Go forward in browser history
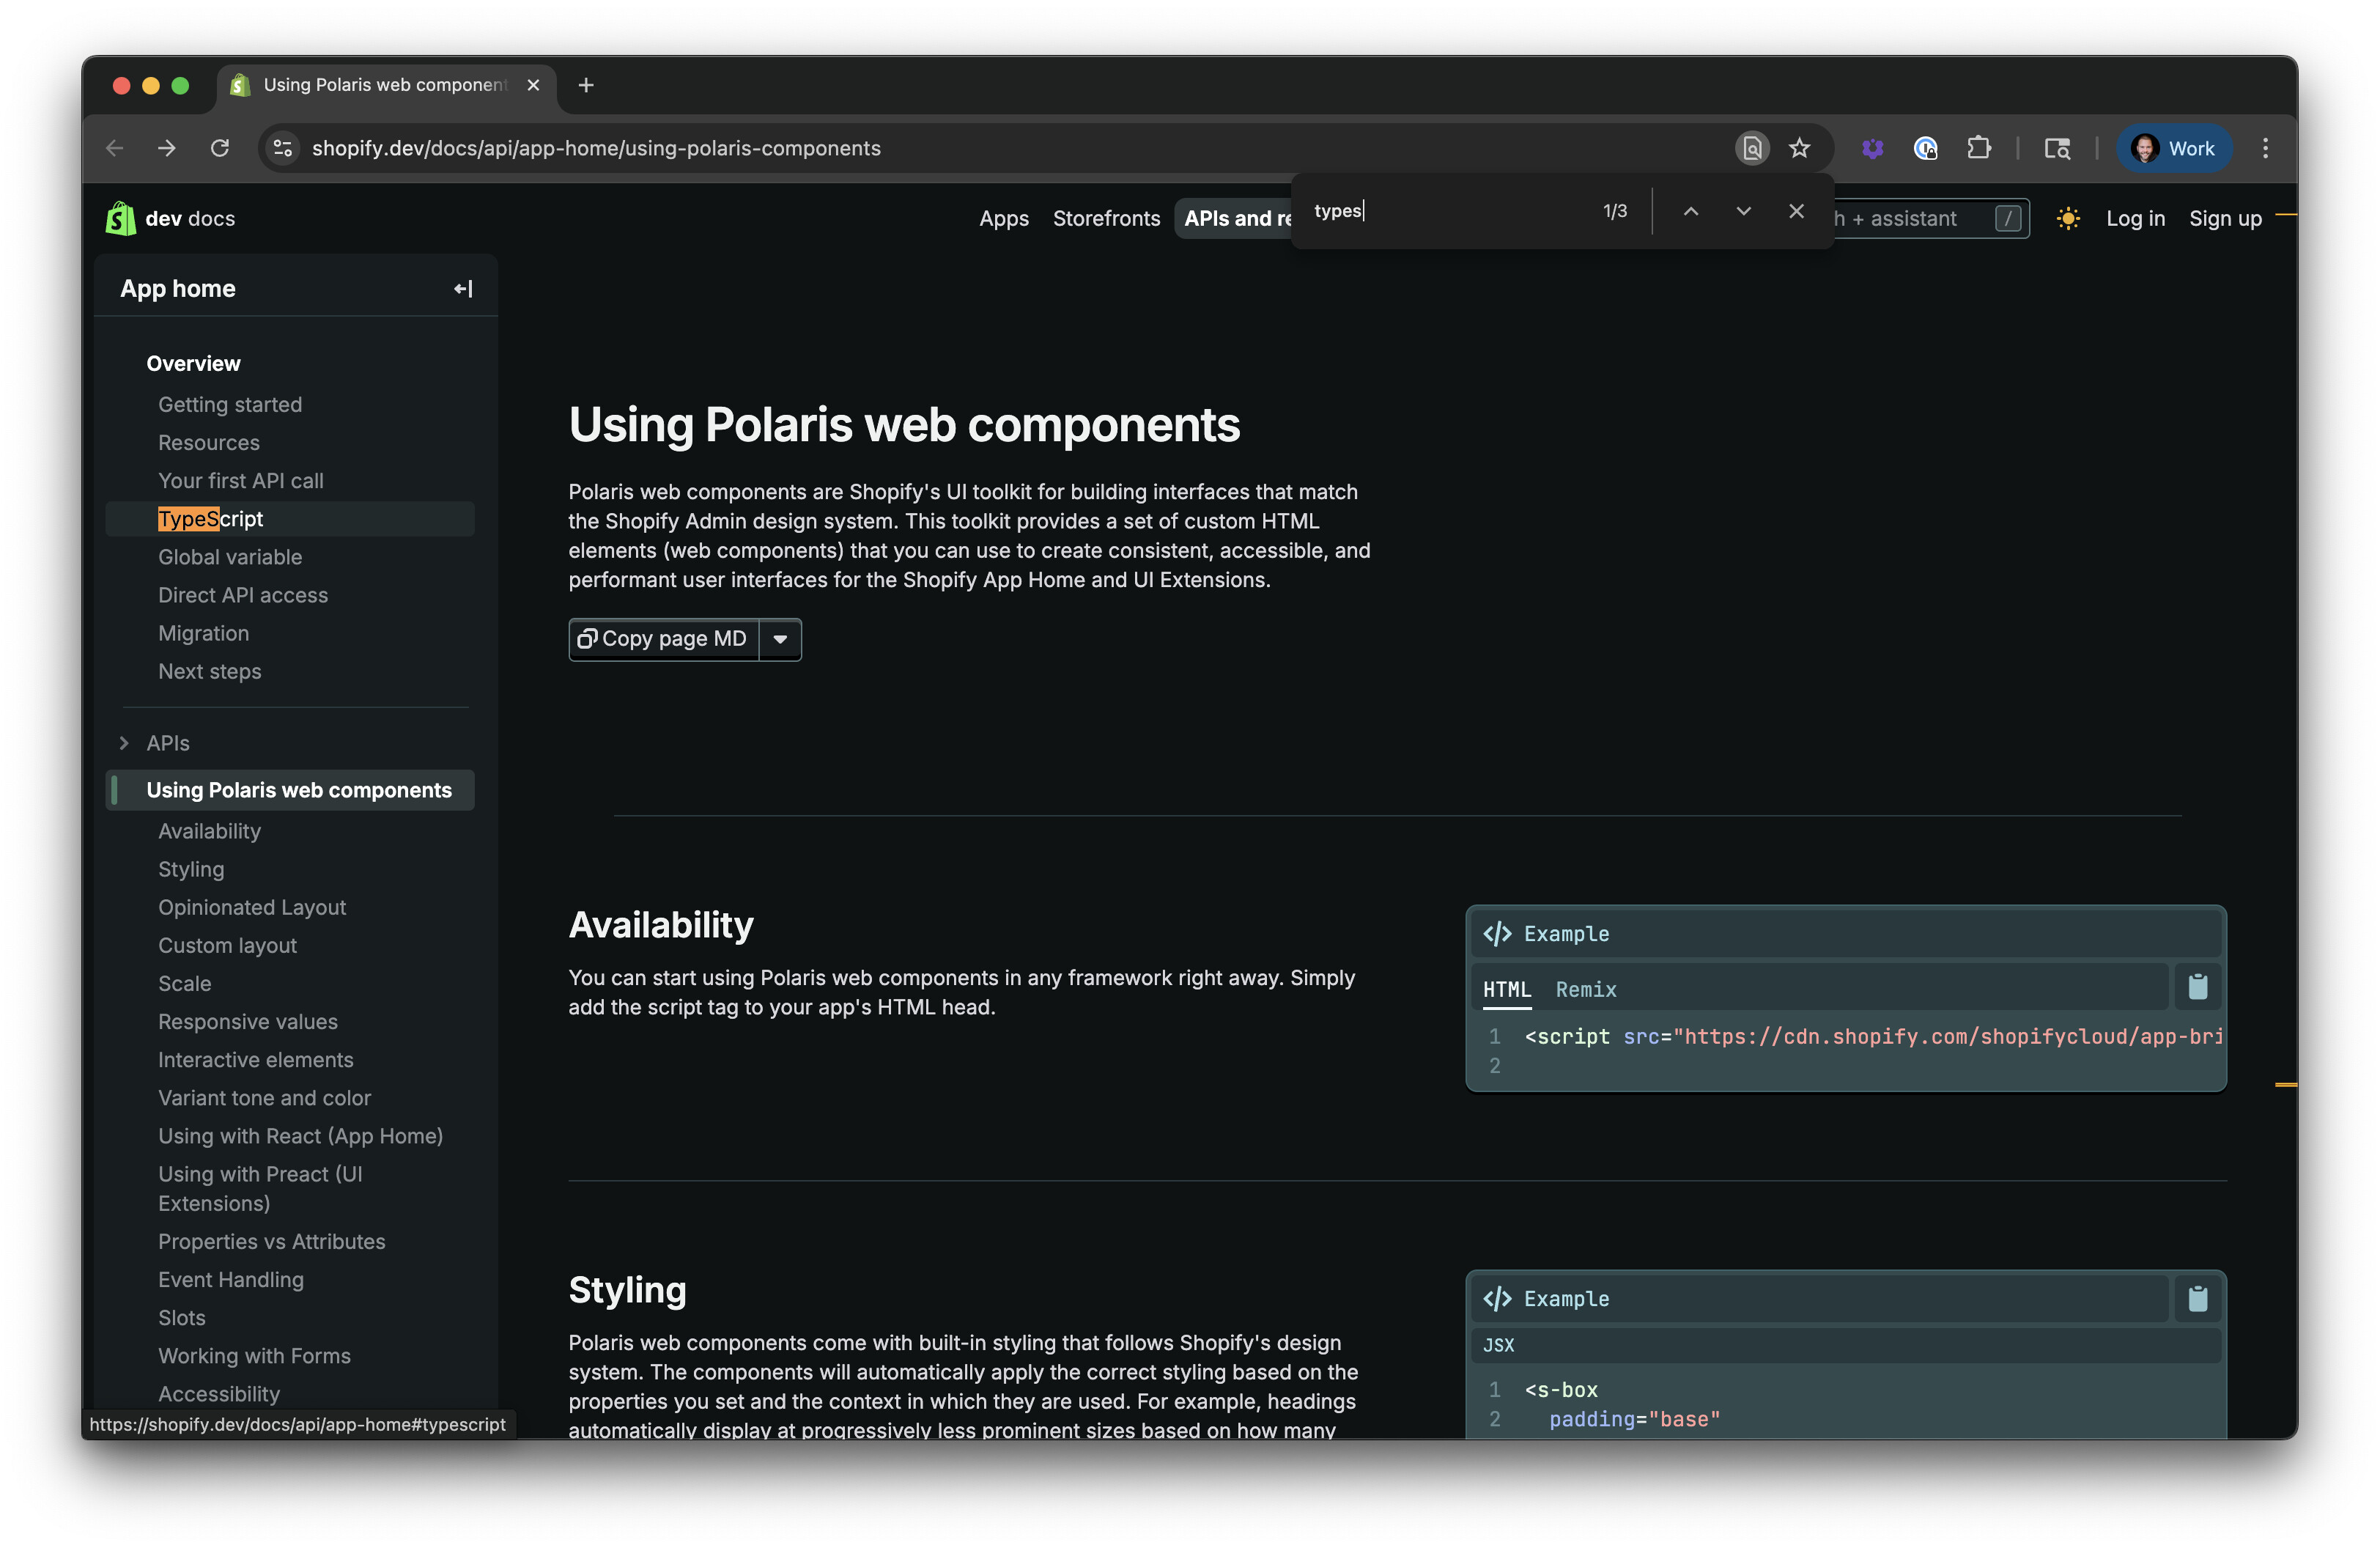This screenshot has width=2380, height=1548. tap(167, 148)
